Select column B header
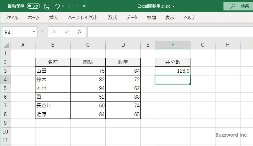 tap(53, 45)
